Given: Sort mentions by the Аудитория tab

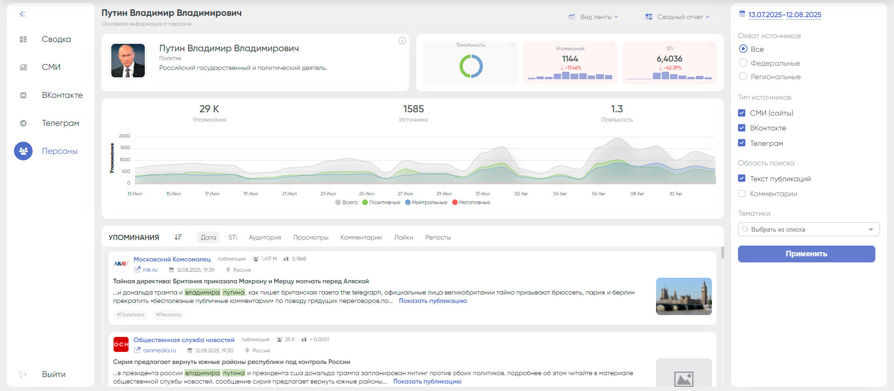Looking at the screenshot, I should 264,237.
